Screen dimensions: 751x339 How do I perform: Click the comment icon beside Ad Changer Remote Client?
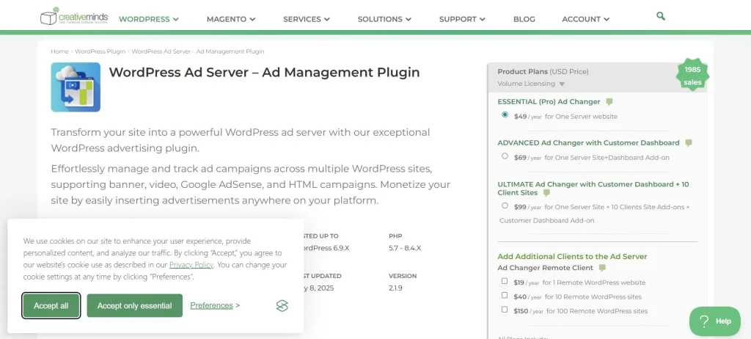[x=602, y=268]
